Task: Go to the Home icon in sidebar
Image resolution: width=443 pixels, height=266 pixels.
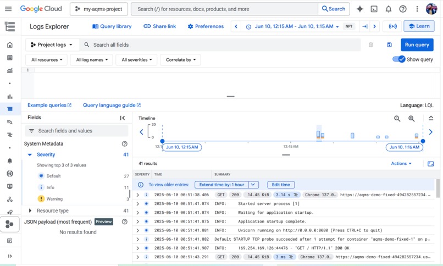Action: (x=10, y=45)
